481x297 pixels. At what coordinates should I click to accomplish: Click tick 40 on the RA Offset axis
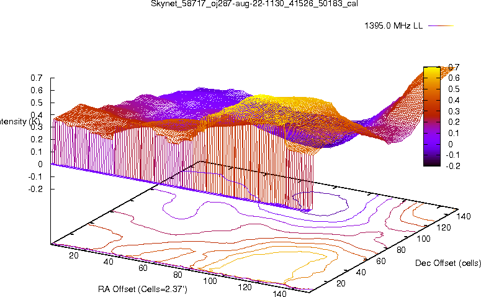click(108, 262)
